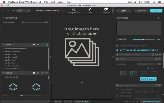
Task: Switch to single image view layout
Action: [20, 10]
